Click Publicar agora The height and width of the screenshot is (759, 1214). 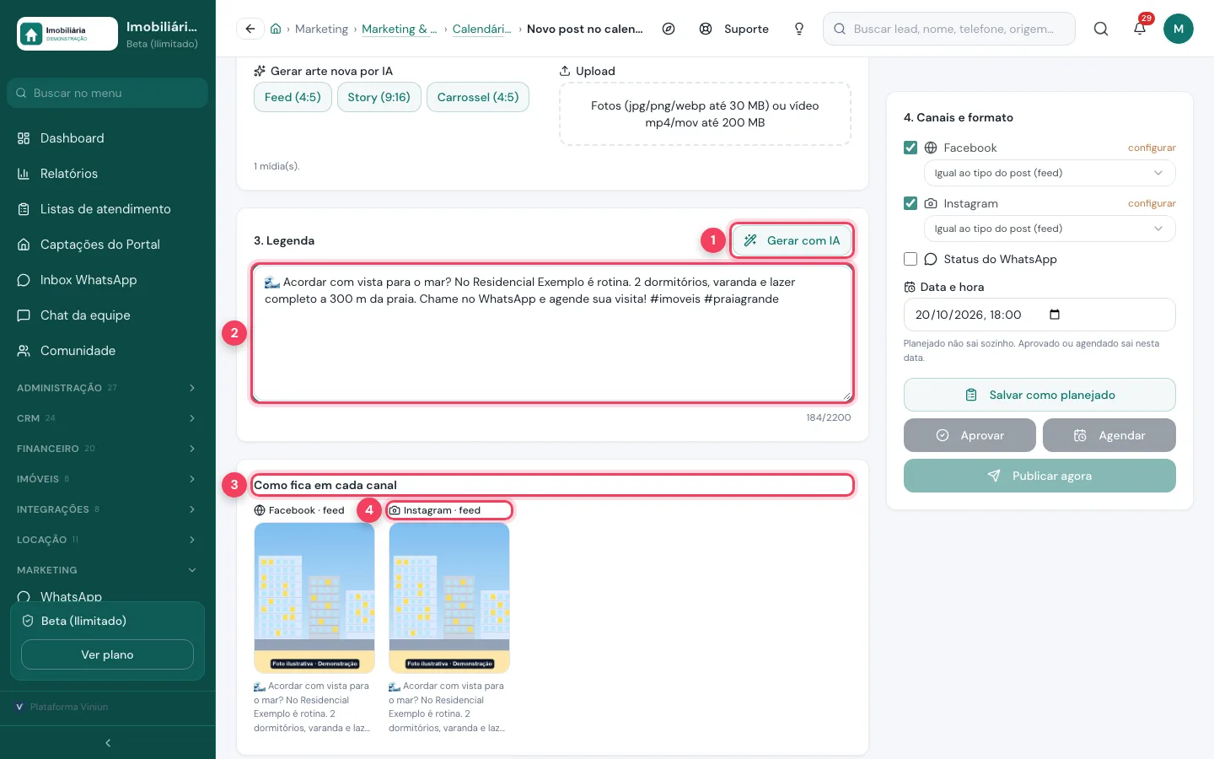point(1039,476)
